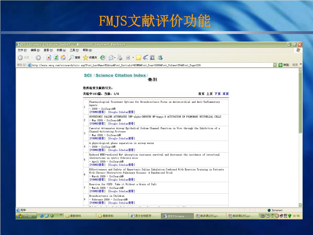Click the Refresh page icon
The width and height of the screenshot is (313, 235).
(56, 58)
